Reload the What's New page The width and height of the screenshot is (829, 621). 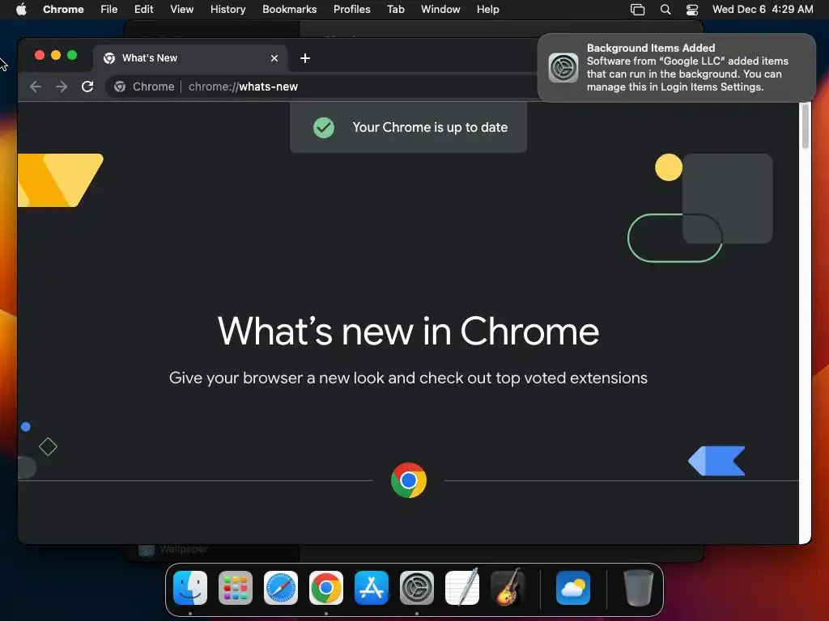click(x=87, y=87)
